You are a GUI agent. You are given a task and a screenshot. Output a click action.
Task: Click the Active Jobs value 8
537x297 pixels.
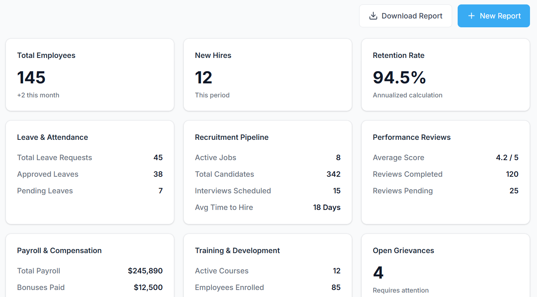click(338, 158)
